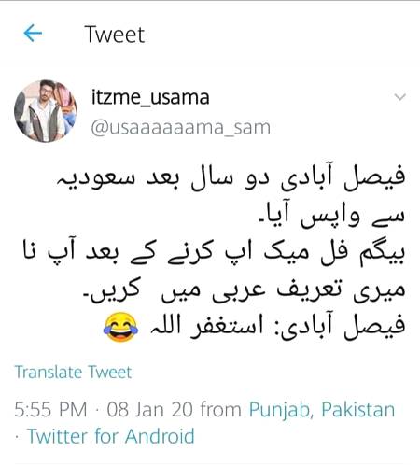Translate Tweet to another language

[73, 372]
